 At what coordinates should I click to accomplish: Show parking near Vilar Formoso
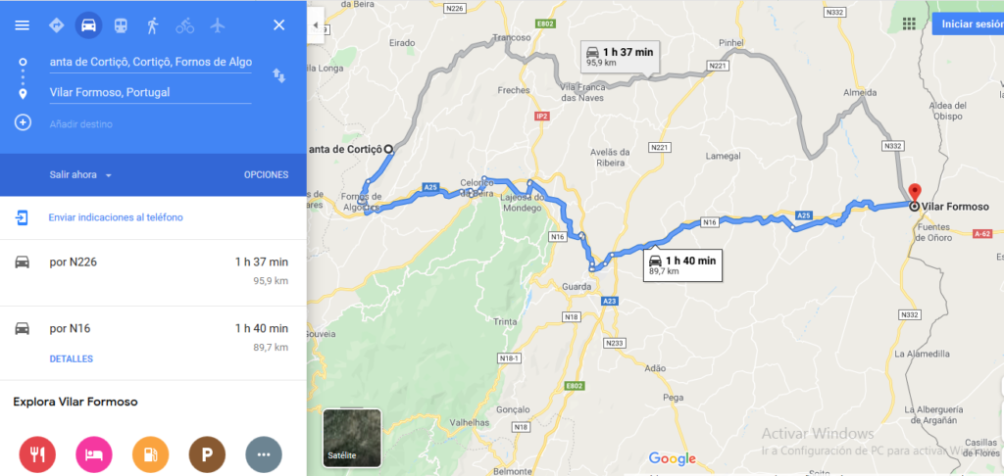point(208,454)
